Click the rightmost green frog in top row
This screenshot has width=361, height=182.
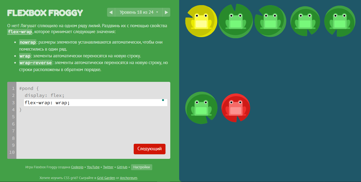pyautogui.click(x=340, y=21)
